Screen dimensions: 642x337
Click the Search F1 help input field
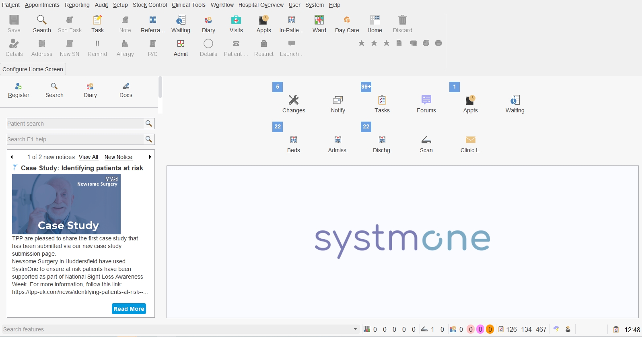click(75, 139)
